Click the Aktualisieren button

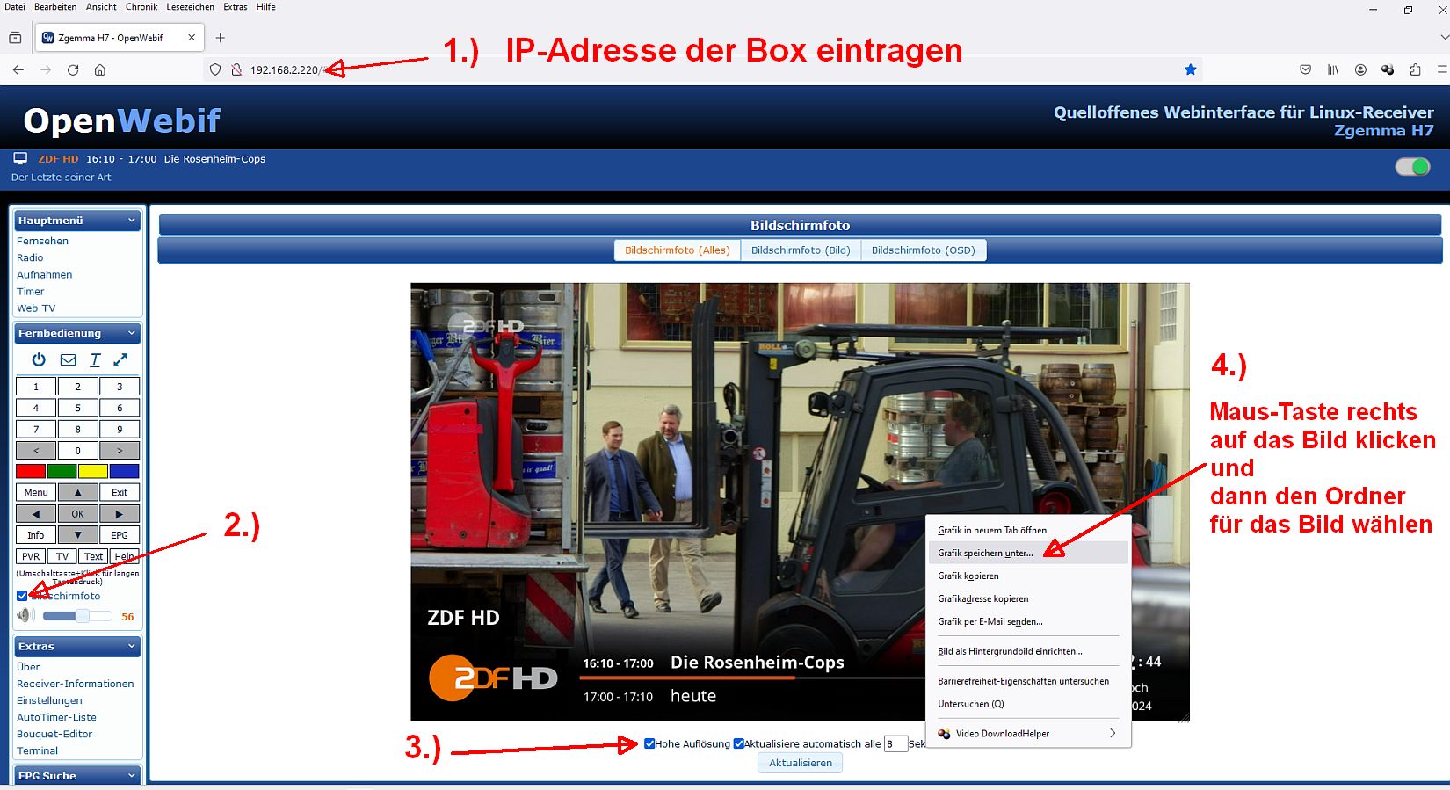pyautogui.click(x=800, y=763)
